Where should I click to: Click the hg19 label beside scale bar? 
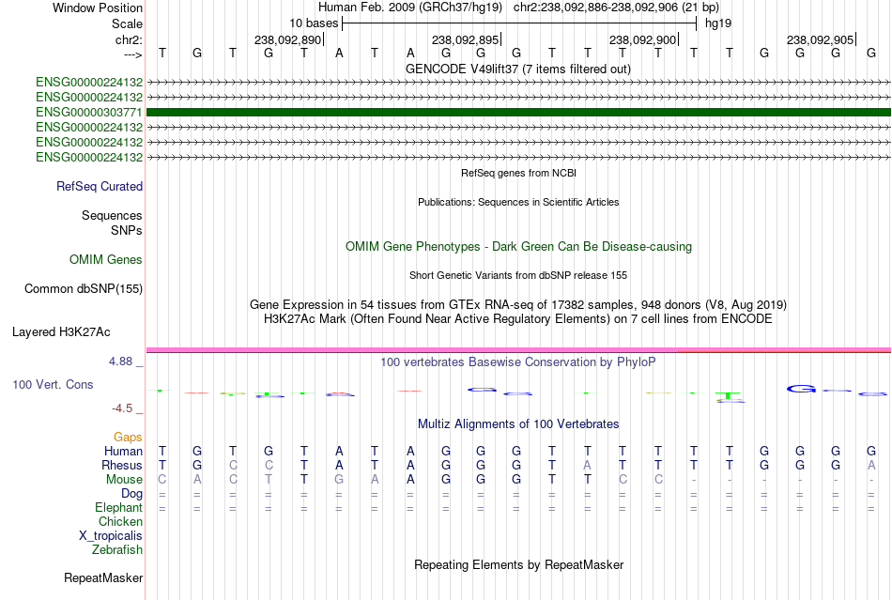click(718, 23)
